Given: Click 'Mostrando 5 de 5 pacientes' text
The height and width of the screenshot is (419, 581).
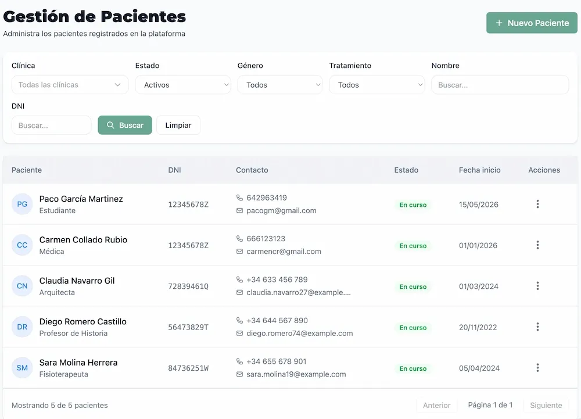Looking at the screenshot, I should (x=60, y=405).
